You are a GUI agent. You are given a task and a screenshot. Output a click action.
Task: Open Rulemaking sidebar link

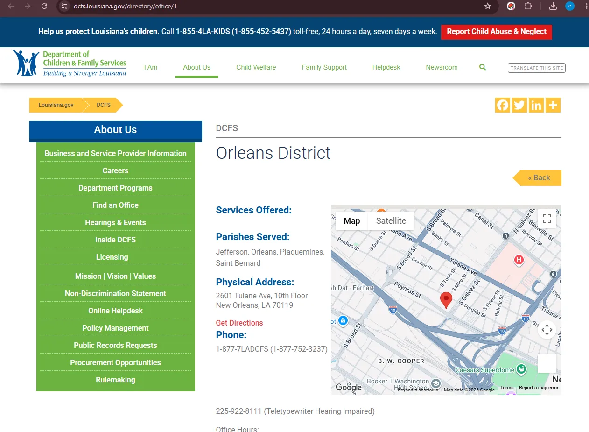coord(115,380)
